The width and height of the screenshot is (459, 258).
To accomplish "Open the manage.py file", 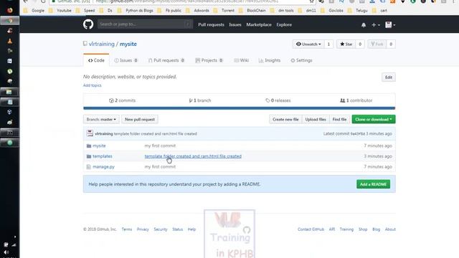I will point(103,167).
